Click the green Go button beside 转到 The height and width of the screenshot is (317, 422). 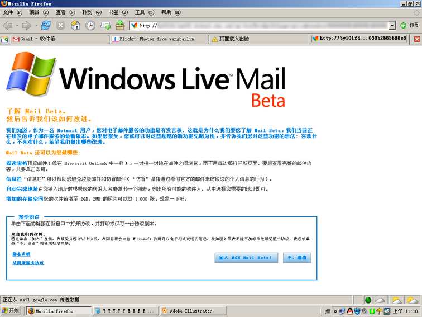(x=403, y=26)
